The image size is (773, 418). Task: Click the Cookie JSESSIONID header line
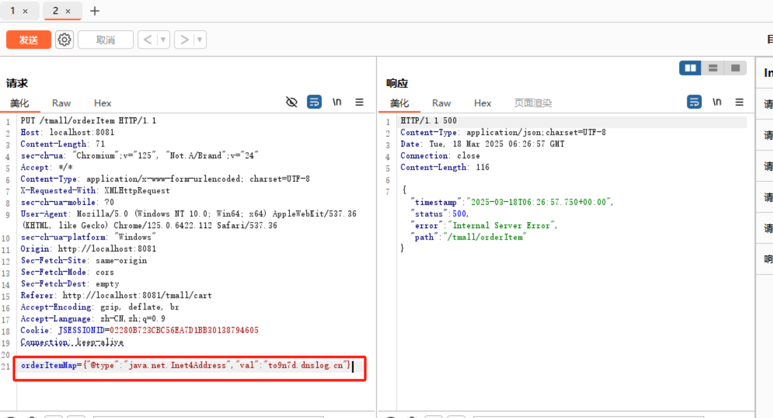(139, 330)
